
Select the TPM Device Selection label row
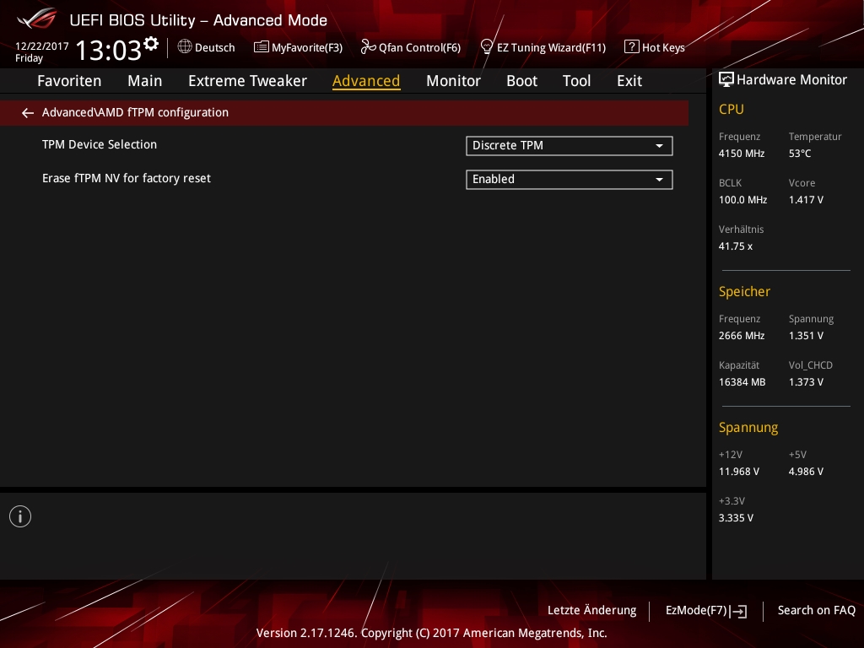pyautogui.click(x=100, y=145)
